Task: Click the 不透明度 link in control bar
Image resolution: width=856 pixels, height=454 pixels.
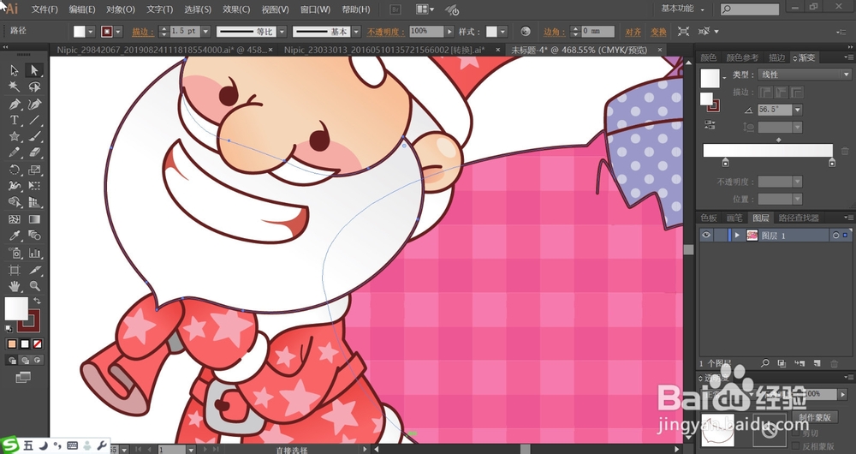Action: click(x=386, y=32)
